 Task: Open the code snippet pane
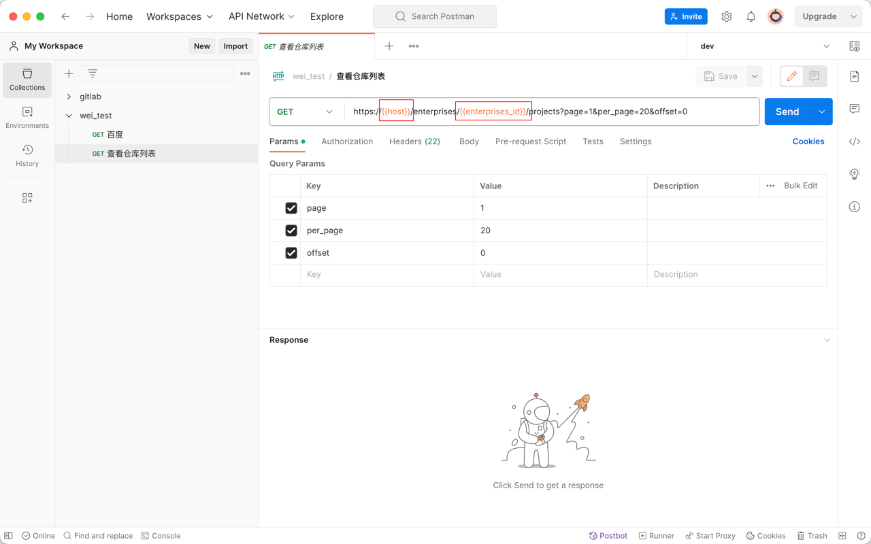coord(855,141)
